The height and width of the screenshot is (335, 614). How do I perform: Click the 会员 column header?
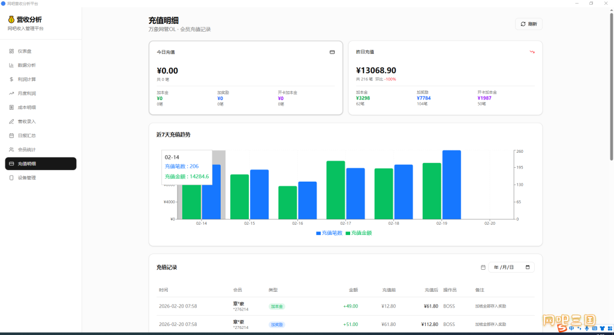pyautogui.click(x=237, y=290)
